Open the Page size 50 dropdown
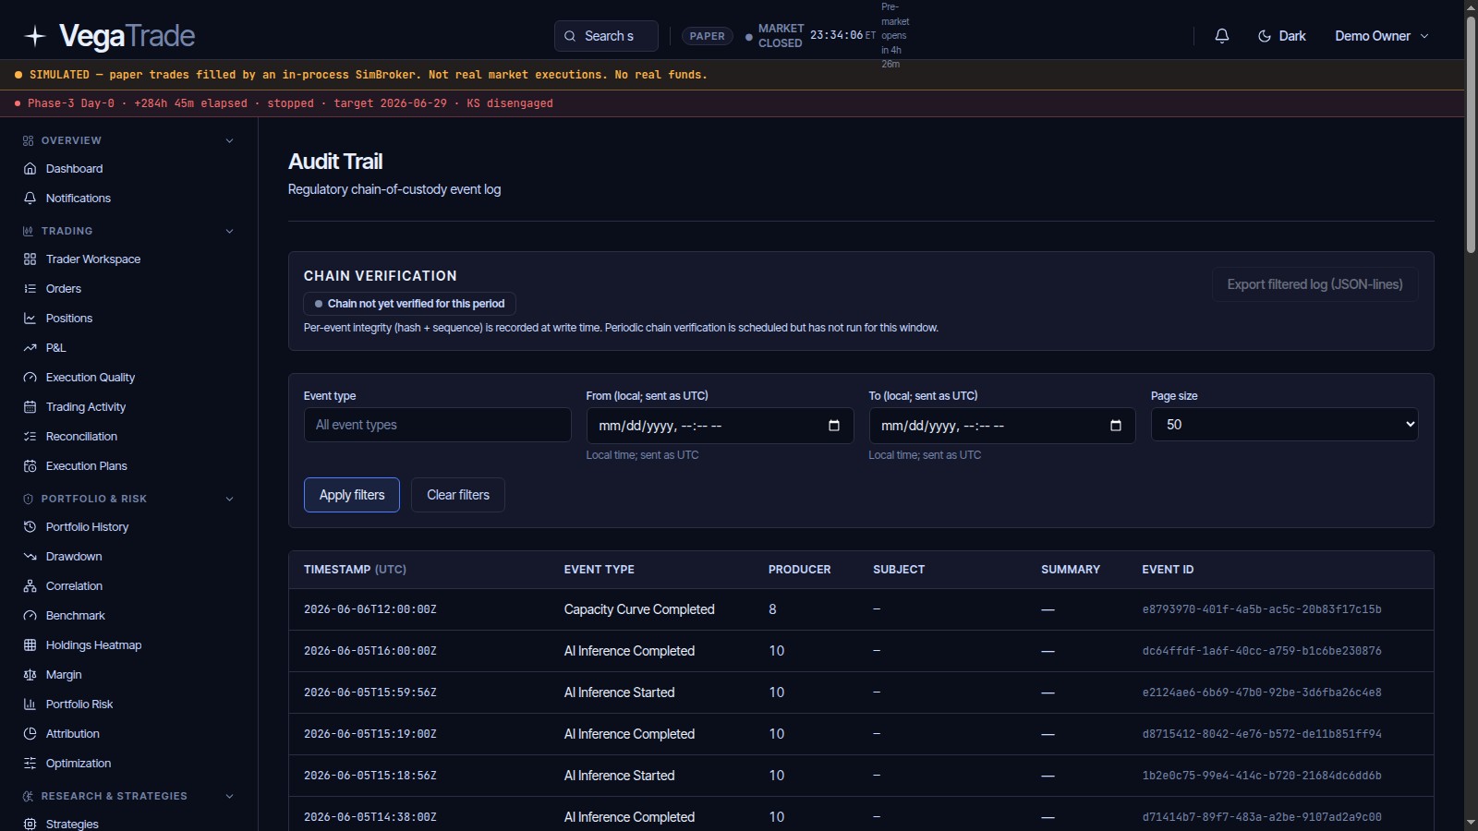Screen dimensions: 1478x831 coord(1284,425)
